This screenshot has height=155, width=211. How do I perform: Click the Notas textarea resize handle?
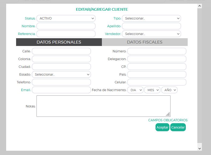coord(168,114)
